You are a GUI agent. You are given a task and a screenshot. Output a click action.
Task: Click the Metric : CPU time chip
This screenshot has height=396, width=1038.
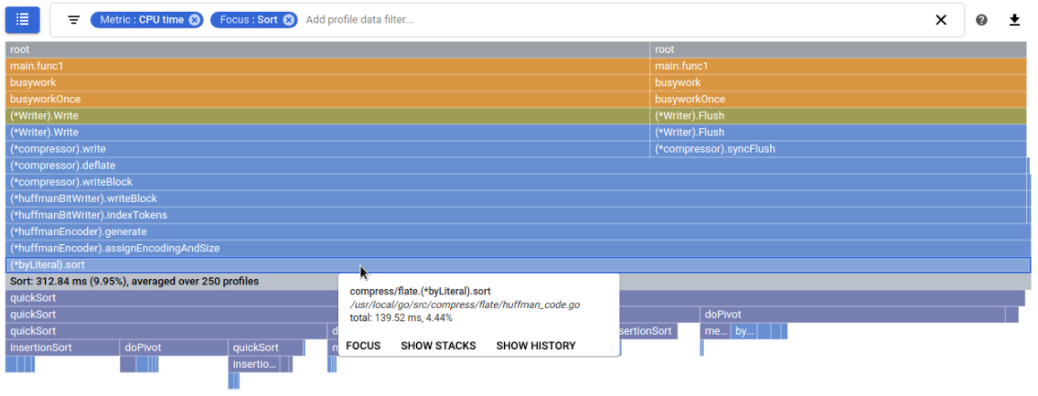pos(142,20)
